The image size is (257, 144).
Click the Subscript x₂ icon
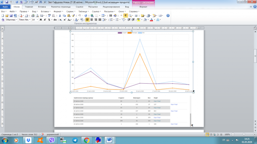[61, 20]
